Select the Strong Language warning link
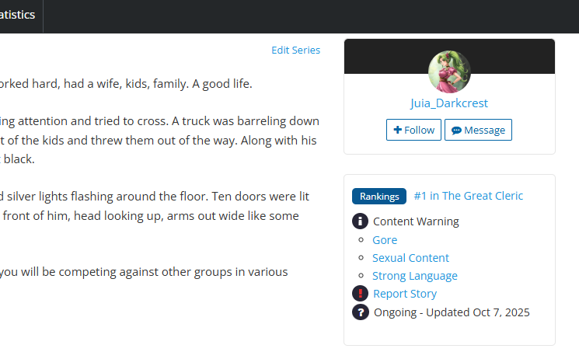Viewport: 579px width, 359px height. [x=415, y=276]
